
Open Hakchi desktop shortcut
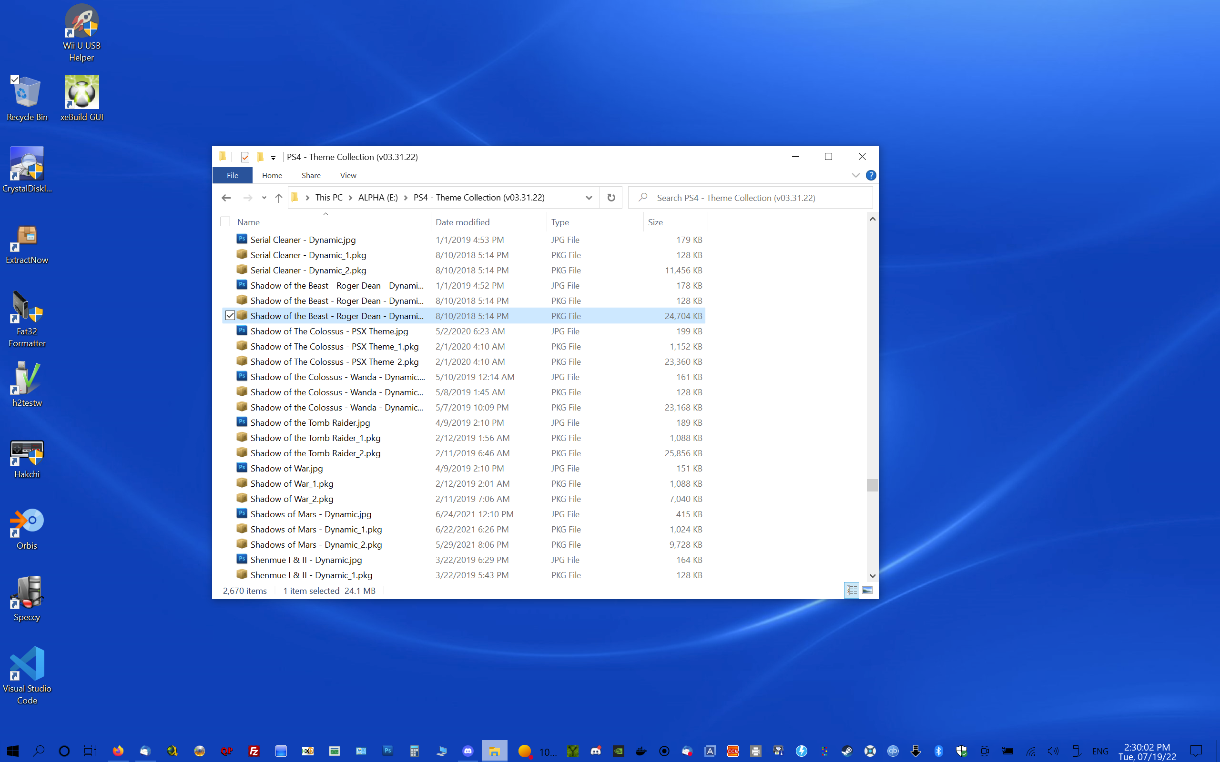[x=27, y=459]
